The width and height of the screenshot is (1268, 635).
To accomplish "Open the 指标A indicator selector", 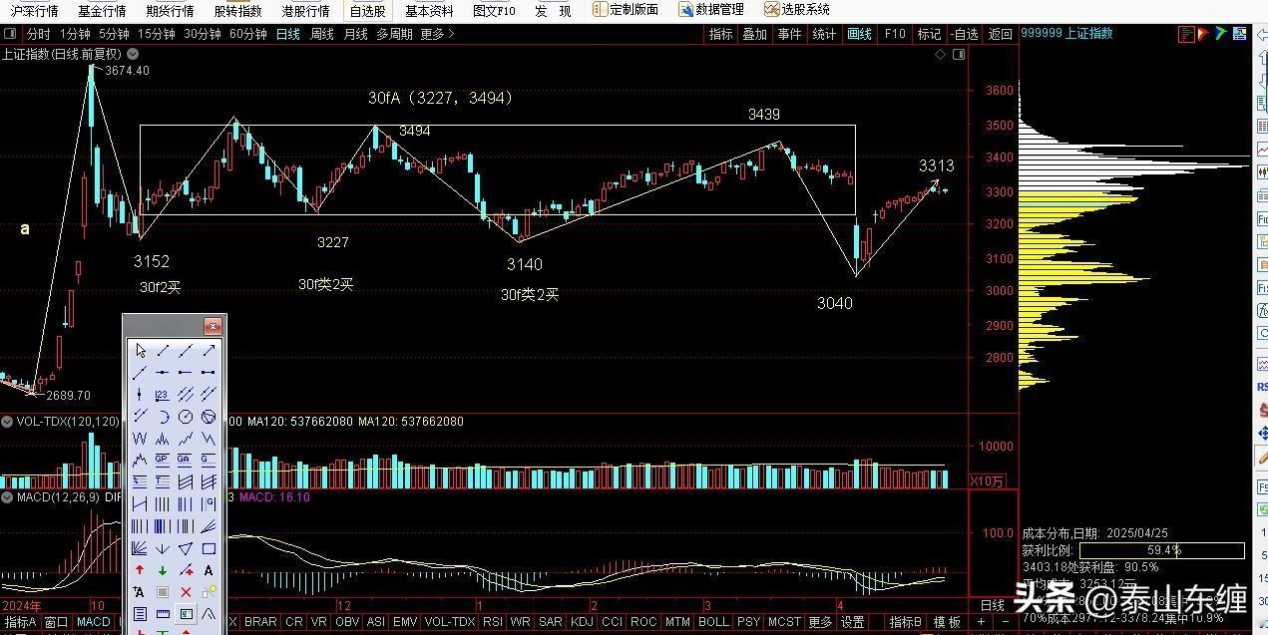I will [x=20, y=622].
